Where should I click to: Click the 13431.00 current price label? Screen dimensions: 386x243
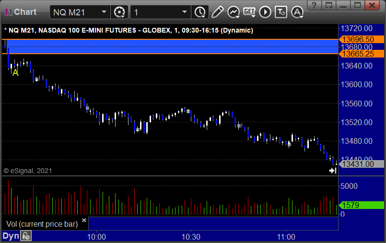[x=362, y=164]
